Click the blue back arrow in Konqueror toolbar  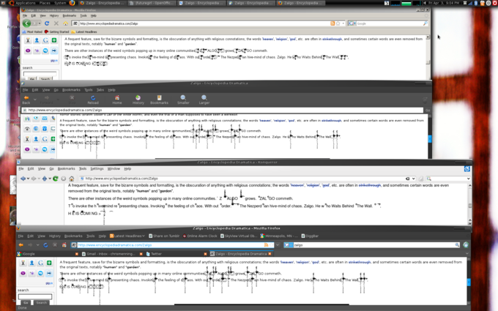(x=23, y=179)
